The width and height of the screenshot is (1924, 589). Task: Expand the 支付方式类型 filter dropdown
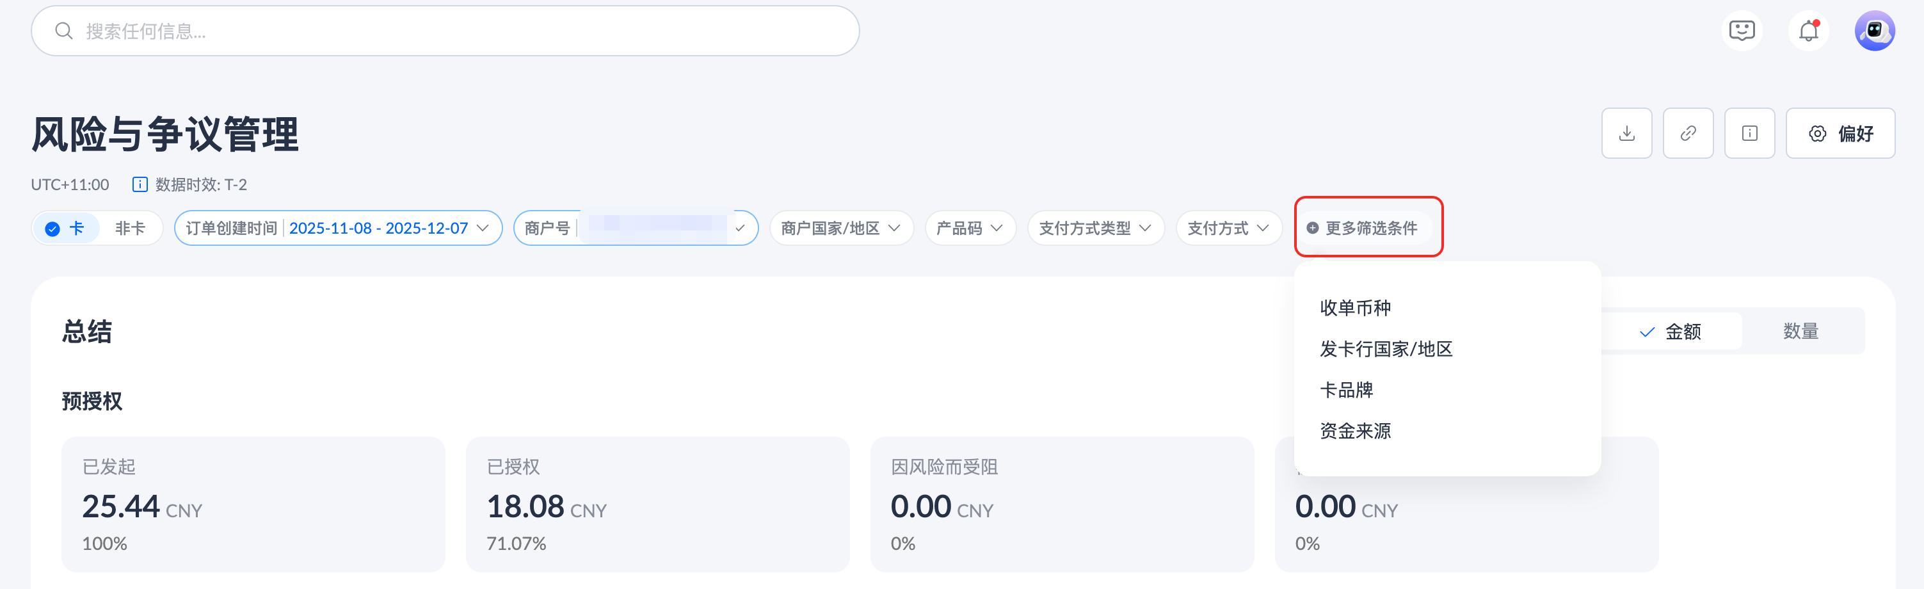[x=1095, y=228]
